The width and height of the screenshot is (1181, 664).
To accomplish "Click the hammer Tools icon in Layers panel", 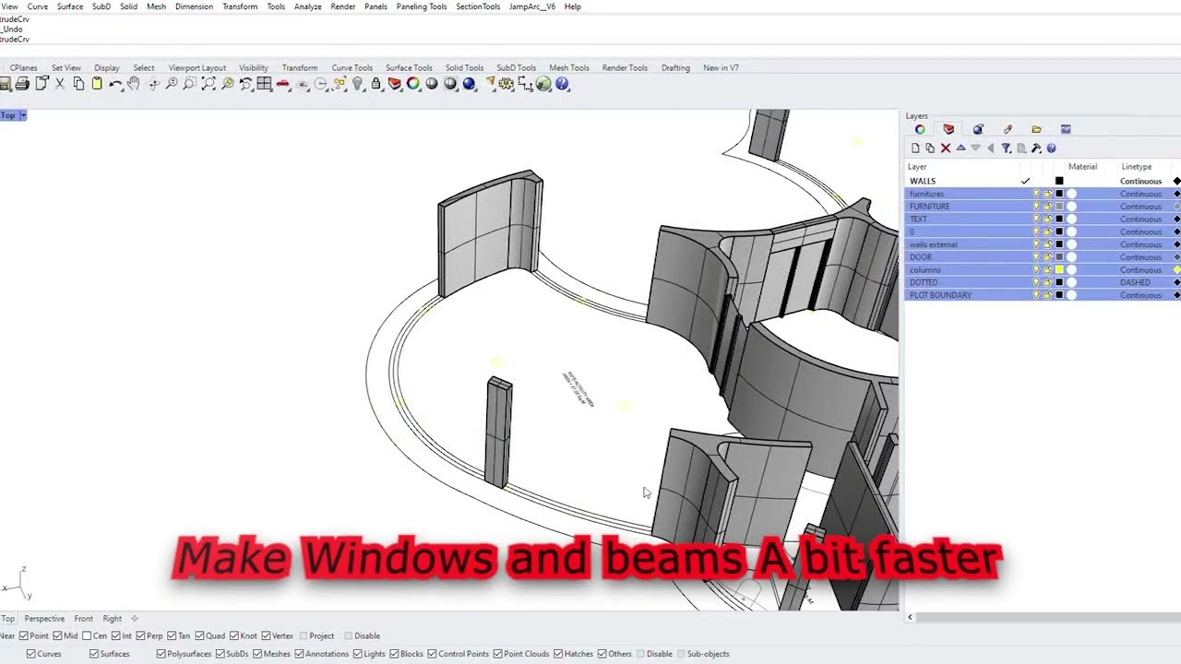I will click(x=1036, y=148).
